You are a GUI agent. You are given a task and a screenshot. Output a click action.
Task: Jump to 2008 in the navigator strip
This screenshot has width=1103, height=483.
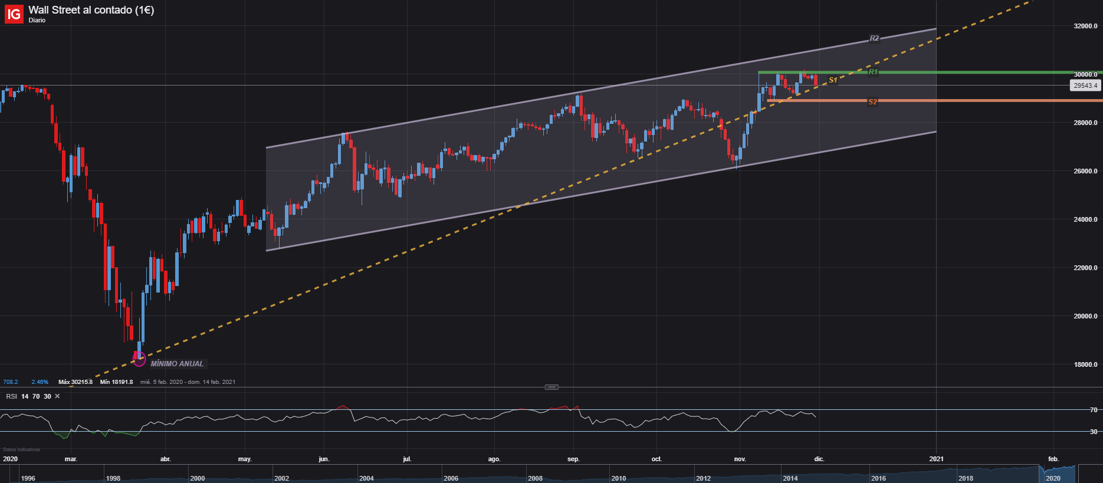[x=535, y=478]
